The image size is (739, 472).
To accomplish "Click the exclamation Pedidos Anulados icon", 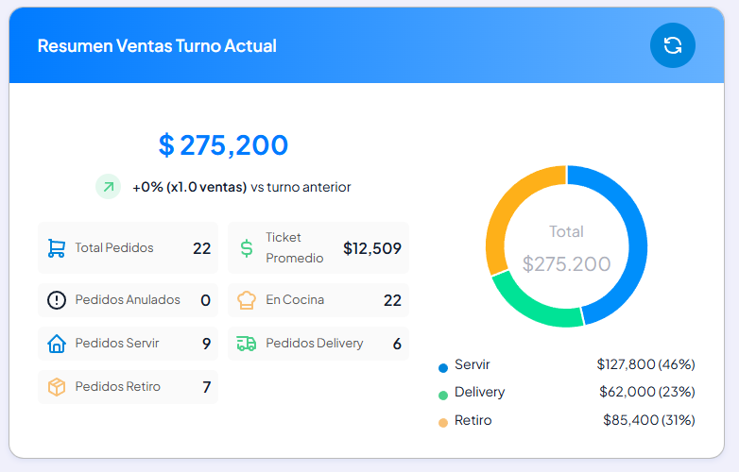I will pos(57,300).
